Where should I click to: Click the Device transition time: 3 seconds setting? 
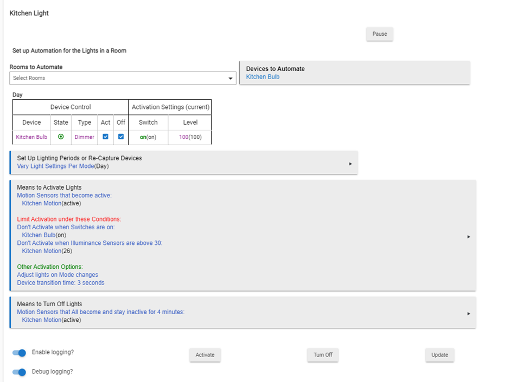point(61,283)
